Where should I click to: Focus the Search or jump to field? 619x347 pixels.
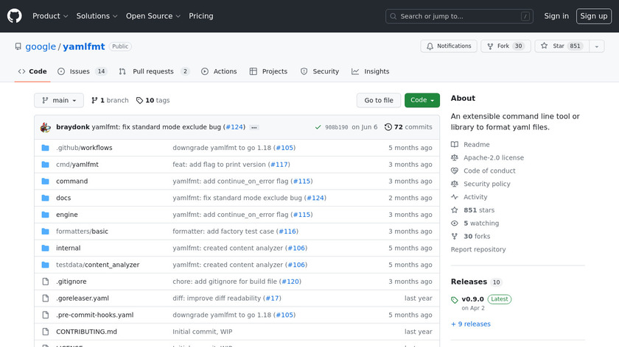pyautogui.click(x=459, y=16)
